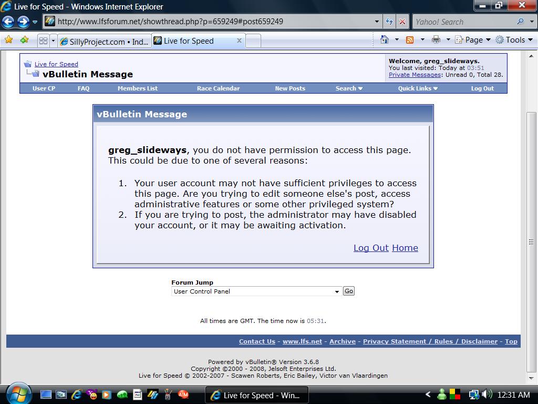This screenshot has height=404, width=538.
Task: Expand the Feeds dropdown arrow
Action: [x=422, y=39]
